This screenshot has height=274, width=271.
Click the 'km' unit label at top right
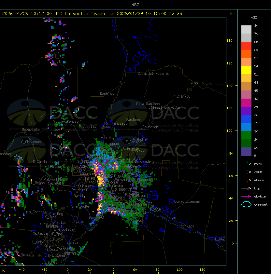233,14
